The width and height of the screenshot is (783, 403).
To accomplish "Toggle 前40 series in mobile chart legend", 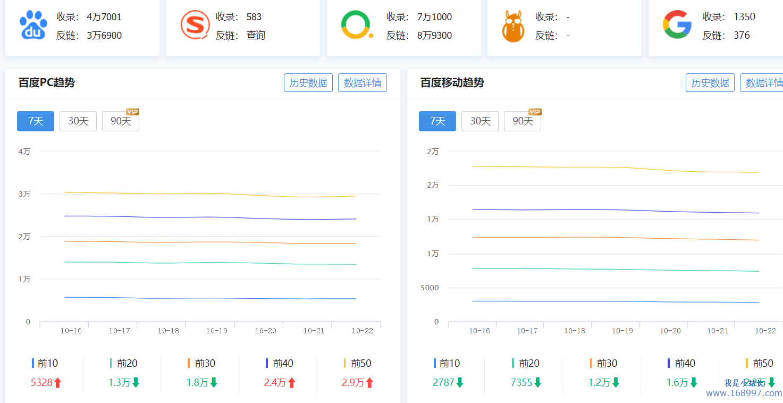I will click(681, 364).
